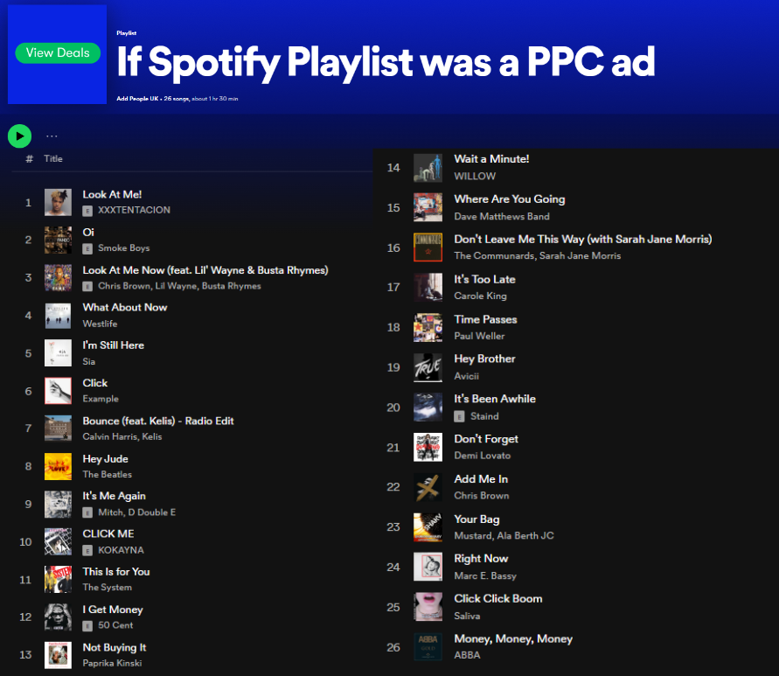
Task: Click the Oi album cover thumbnail
Action: click(58, 240)
